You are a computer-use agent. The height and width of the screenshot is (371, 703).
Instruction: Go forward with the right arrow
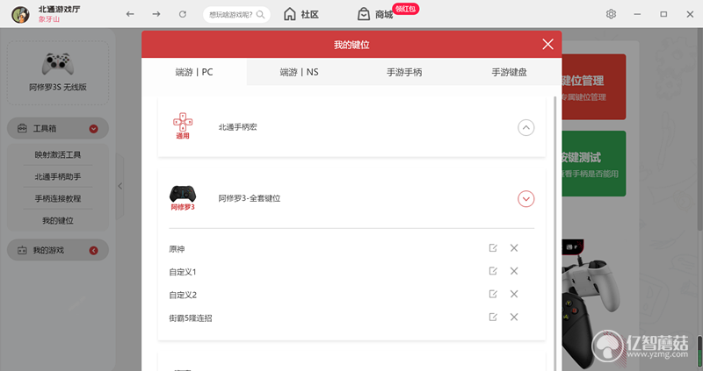156,14
